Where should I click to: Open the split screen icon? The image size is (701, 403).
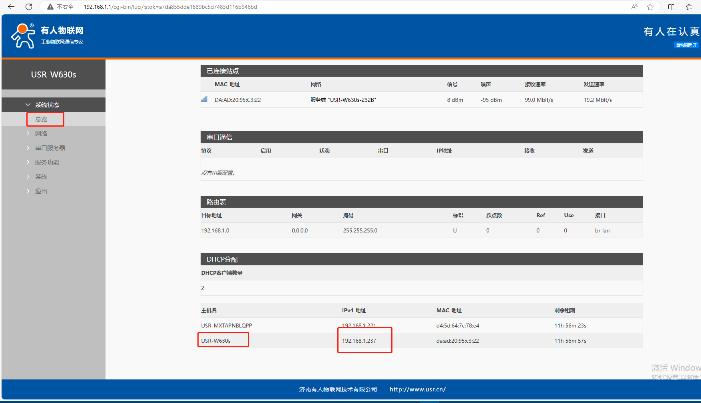point(671,7)
